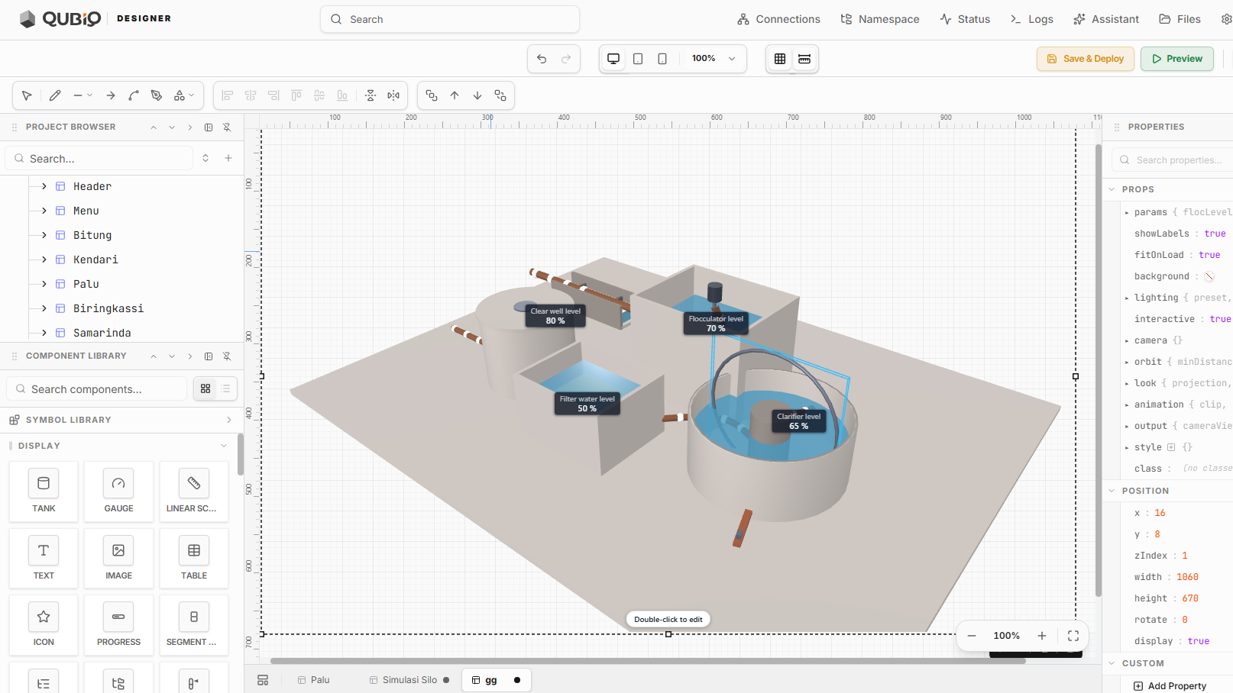Collapse the Display components section
This screenshot has width=1233, height=693.
(x=224, y=446)
